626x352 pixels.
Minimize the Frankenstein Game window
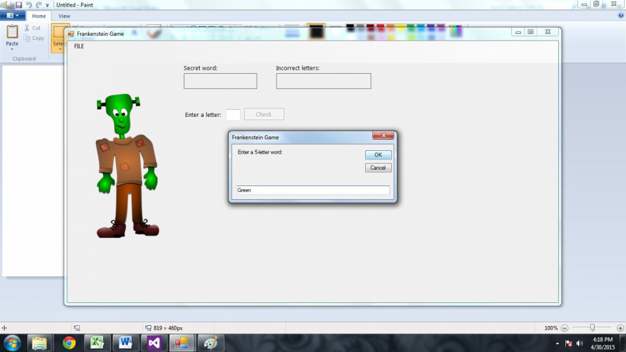coord(518,32)
